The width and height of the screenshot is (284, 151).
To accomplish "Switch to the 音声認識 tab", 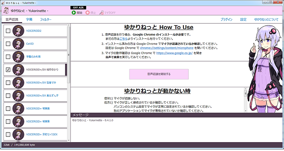I will coord(12,20).
